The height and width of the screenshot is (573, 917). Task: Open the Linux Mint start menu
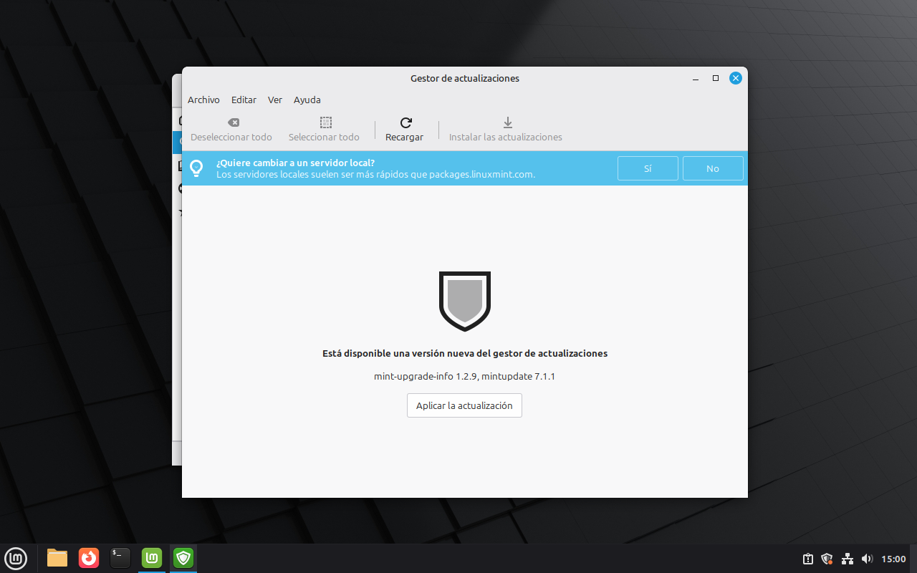(16, 557)
